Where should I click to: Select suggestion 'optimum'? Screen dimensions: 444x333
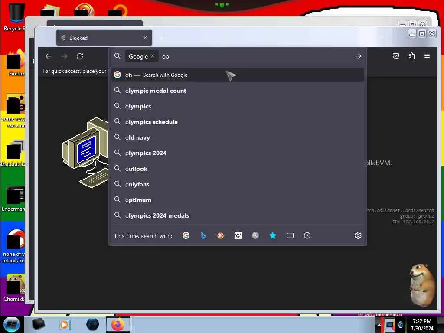click(x=238, y=200)
